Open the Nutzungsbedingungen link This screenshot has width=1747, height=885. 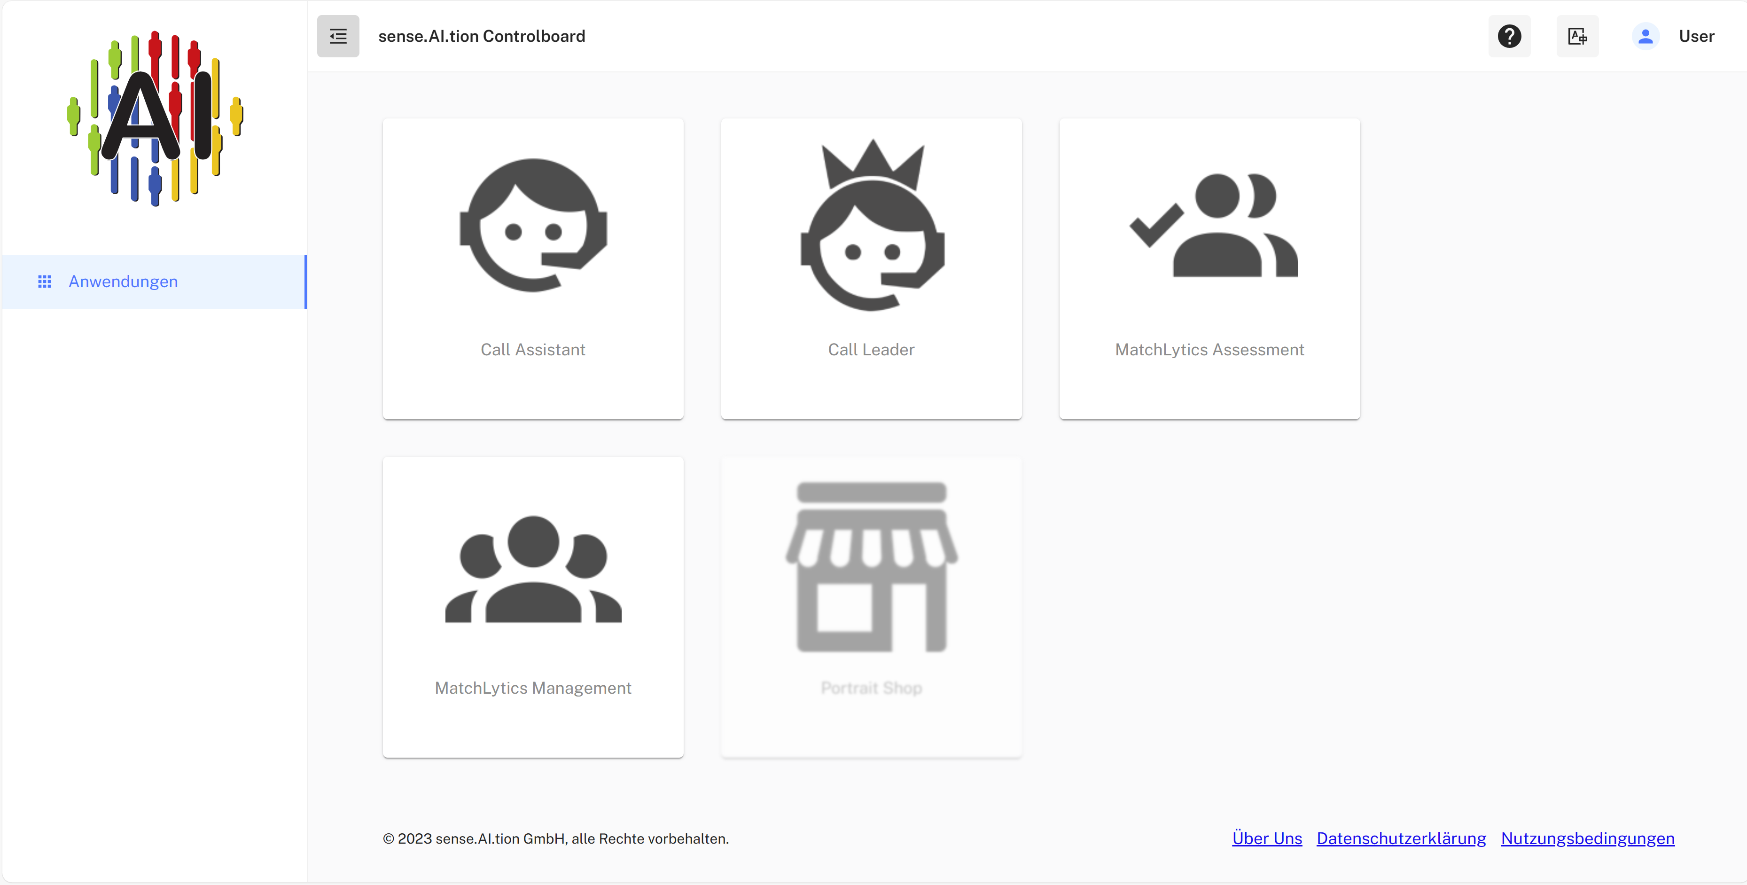click(x=1588, y=838)
